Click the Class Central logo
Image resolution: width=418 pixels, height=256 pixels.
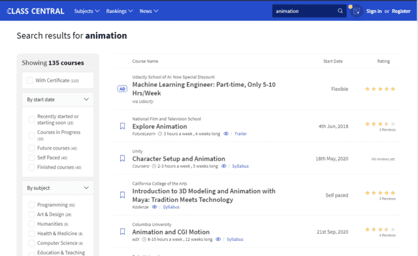[x=35, y=11]
